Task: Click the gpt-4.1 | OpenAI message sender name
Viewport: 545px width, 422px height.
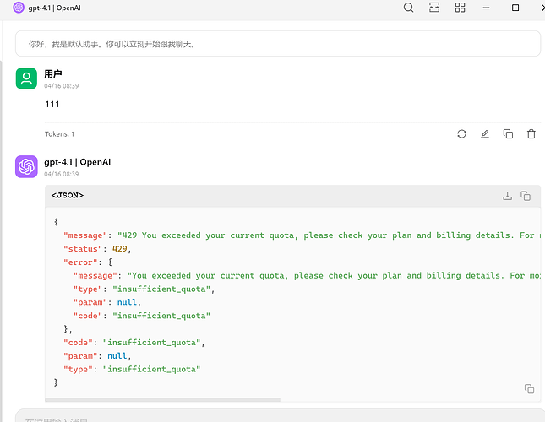Action: click(x=78, y=162)
